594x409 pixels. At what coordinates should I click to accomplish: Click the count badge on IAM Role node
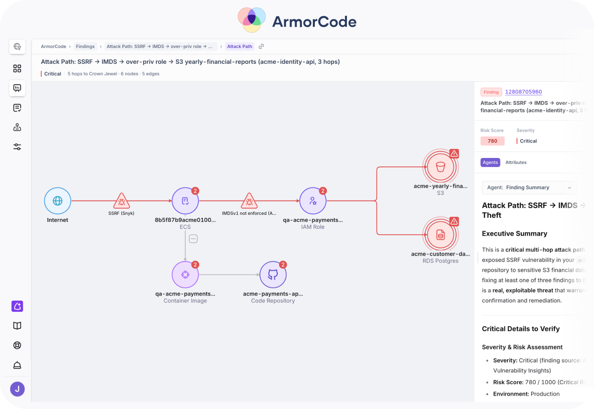pyautogui.click(x=323, y=191)
